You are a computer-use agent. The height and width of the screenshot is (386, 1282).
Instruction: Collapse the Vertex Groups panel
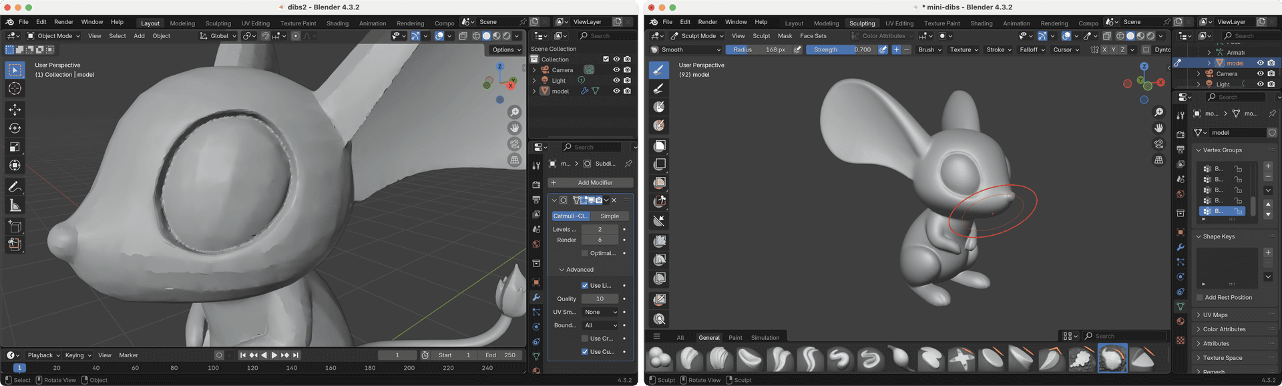tap(1222, 150)
